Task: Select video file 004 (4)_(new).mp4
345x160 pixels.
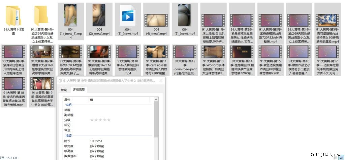Action: tap(156, 20)
